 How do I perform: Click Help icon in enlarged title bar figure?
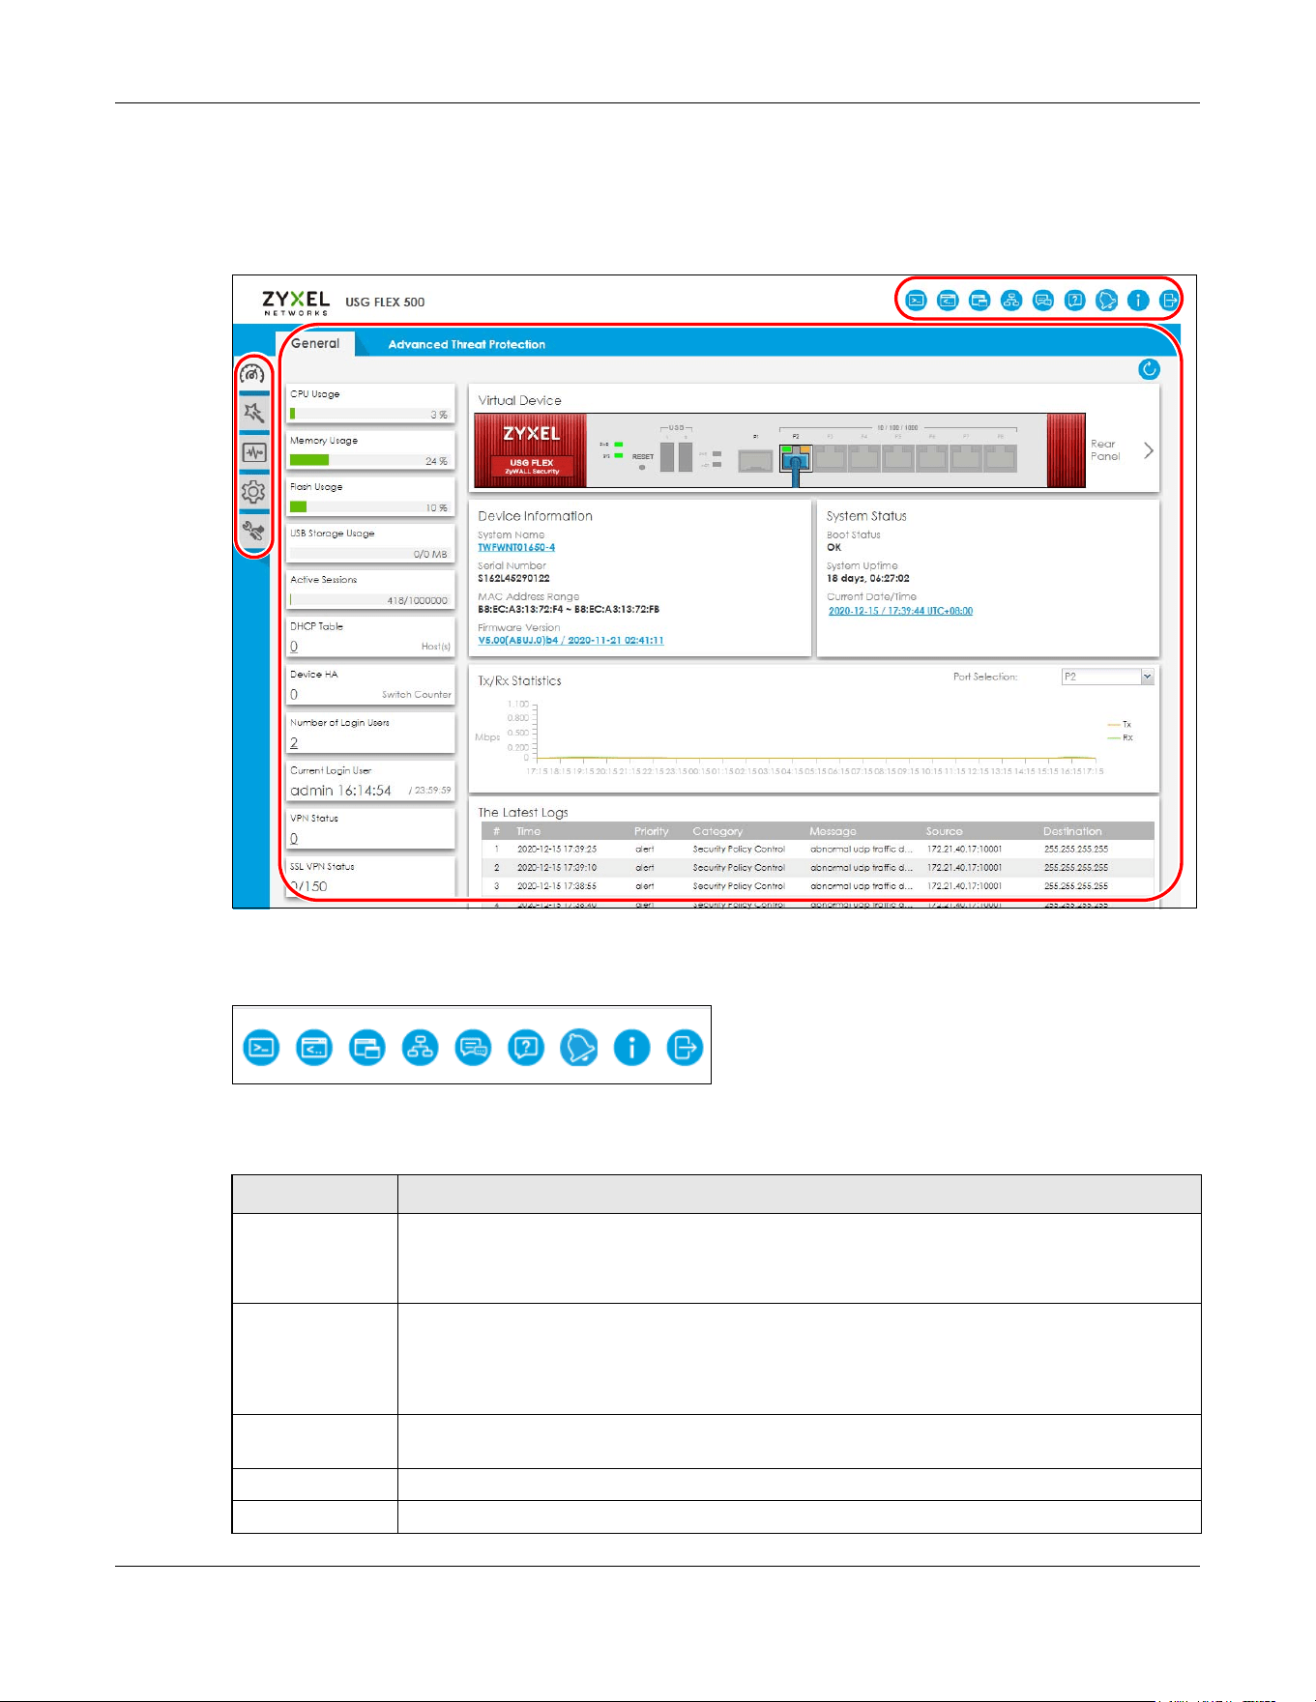526,1048
